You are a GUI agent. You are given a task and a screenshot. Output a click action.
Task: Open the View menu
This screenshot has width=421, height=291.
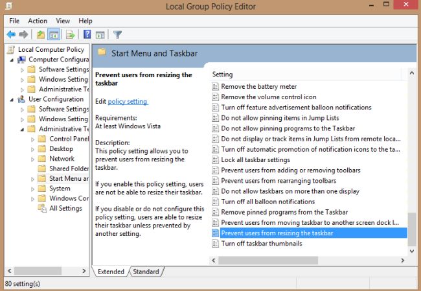pyautogui.click(x=63, y=21)
